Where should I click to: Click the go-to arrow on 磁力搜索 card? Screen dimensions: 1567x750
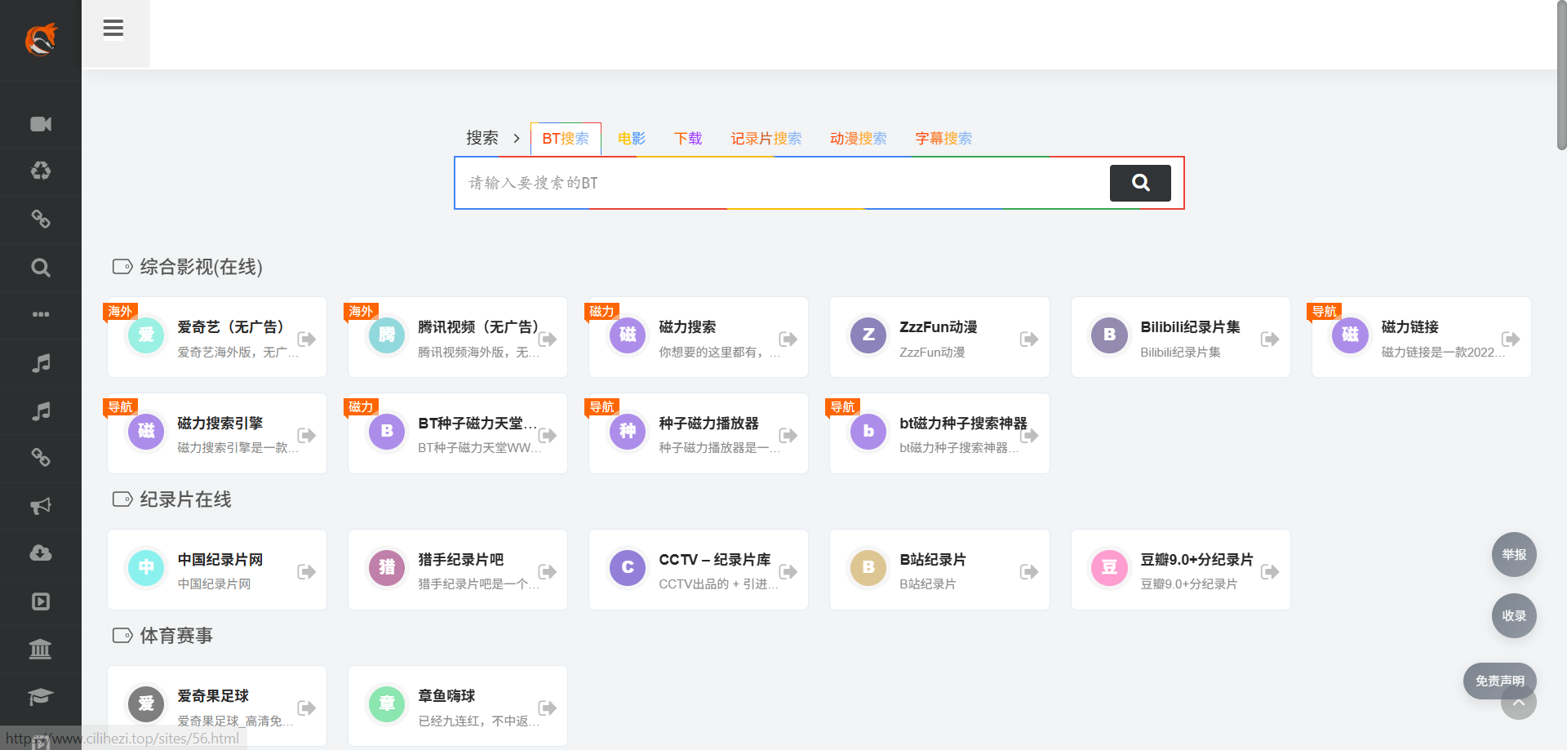[788, 339]
